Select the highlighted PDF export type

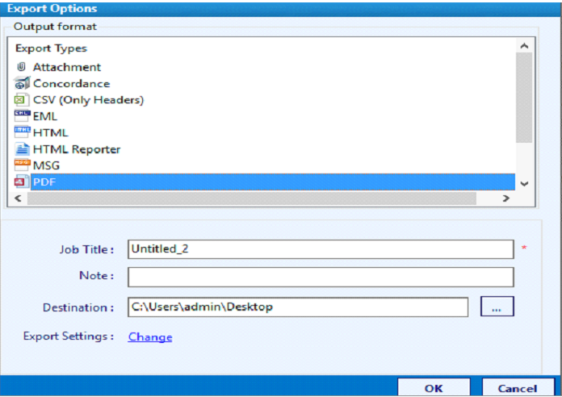[273, 182]
